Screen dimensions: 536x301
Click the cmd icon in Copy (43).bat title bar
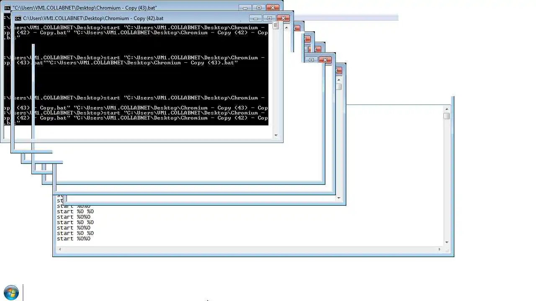click(x=7, y=8)
